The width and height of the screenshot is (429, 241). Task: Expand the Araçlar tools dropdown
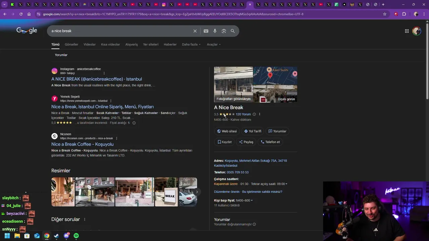[x=214, y=45]
